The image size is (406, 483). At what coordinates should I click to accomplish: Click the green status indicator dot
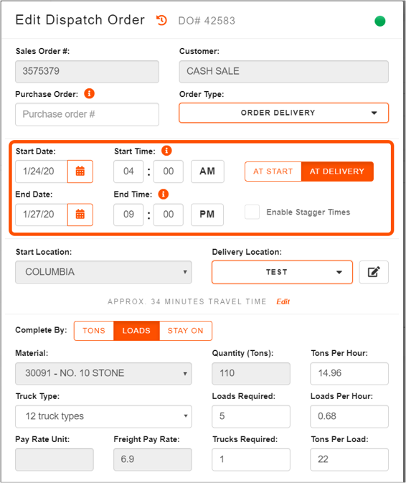pos(380,21)
